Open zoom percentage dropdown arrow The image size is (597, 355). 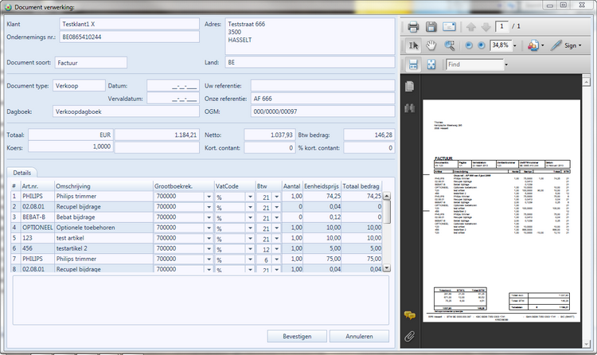[x=515, y=45]
